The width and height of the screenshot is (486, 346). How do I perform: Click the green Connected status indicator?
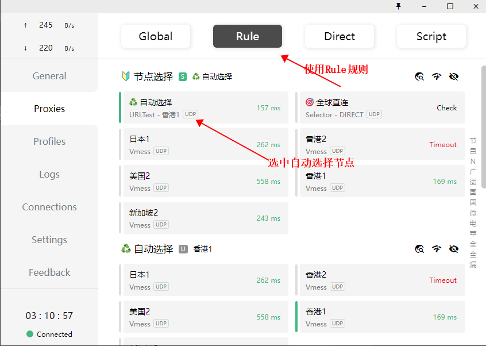[30, 334]
